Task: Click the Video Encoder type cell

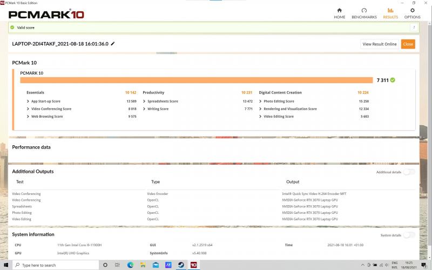Action: click(x=157, y=194)
